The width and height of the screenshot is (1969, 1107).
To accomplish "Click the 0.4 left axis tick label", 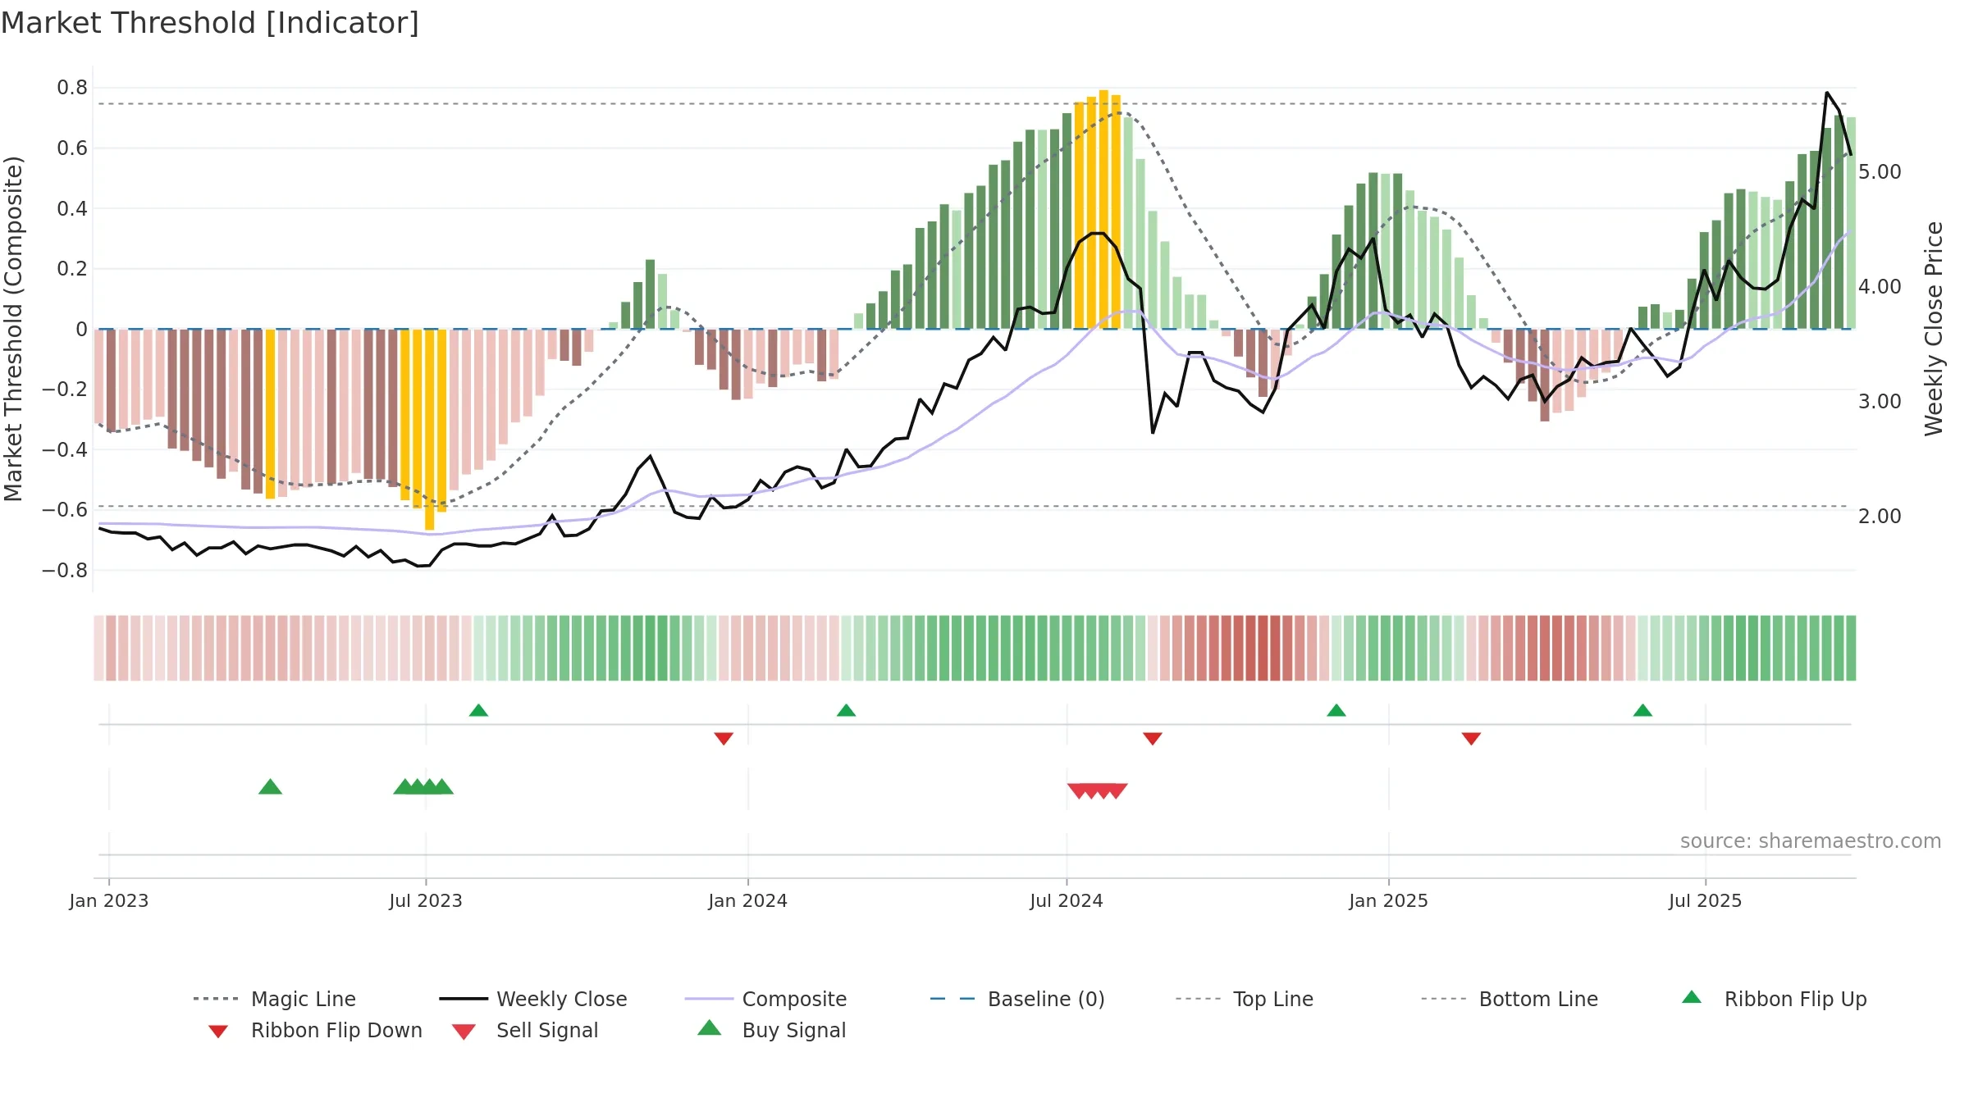I will pyautogui.click(x=72, y=208).
